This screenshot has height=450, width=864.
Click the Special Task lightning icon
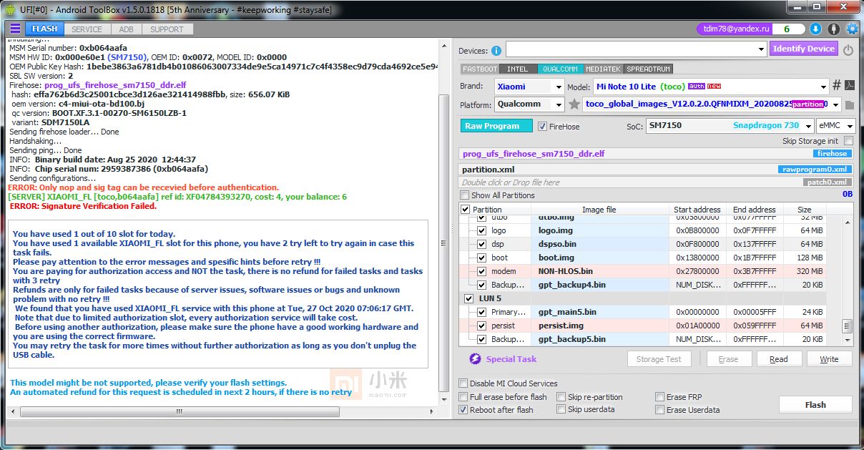click(x=474, y=359)
